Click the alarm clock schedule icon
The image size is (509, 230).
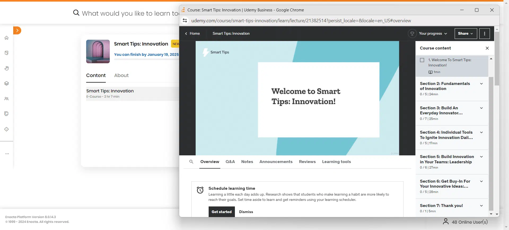pyautogui.click(x=200, y=190)
